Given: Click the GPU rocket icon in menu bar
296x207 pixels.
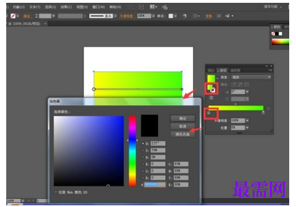Looking at the screenshot, I should pyautogui.click(x=165, y=7).
